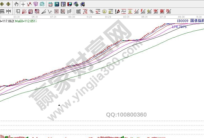The image size is (204, 138).
Task: Click the red 赢 lines tool
Action: tap(162, 11)
